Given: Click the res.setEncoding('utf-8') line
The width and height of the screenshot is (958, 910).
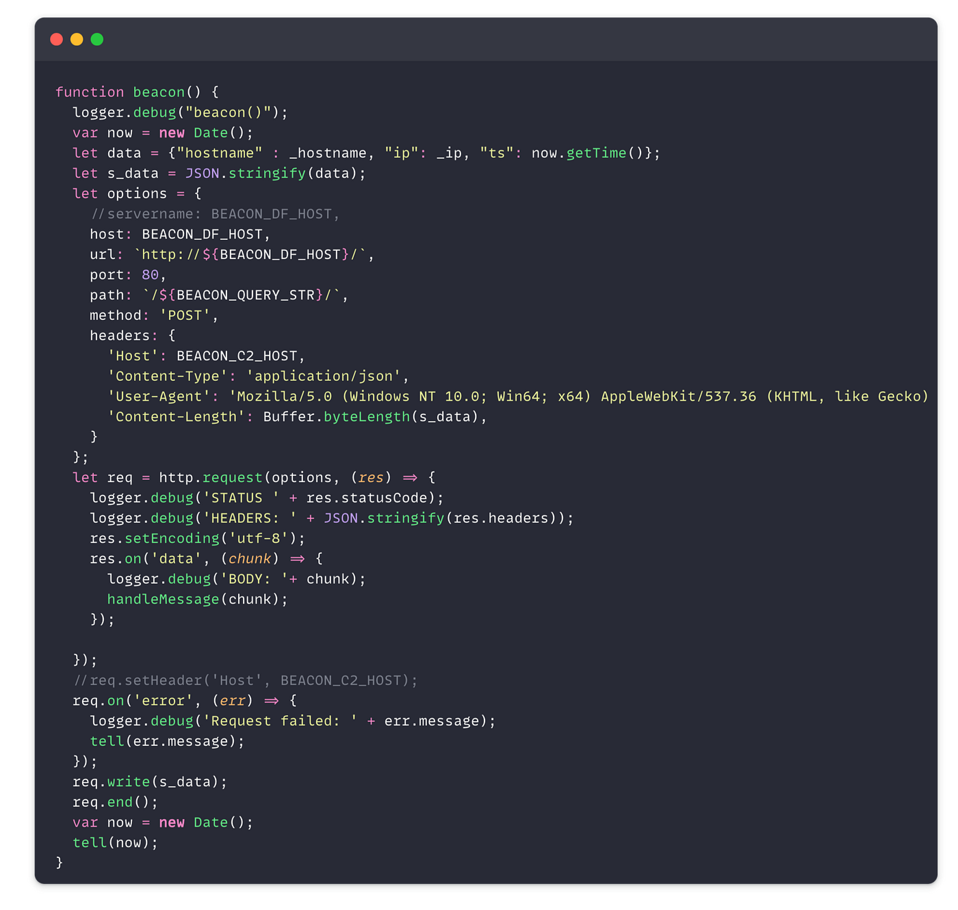Looking at the screenshot, I should click(198, 539).
